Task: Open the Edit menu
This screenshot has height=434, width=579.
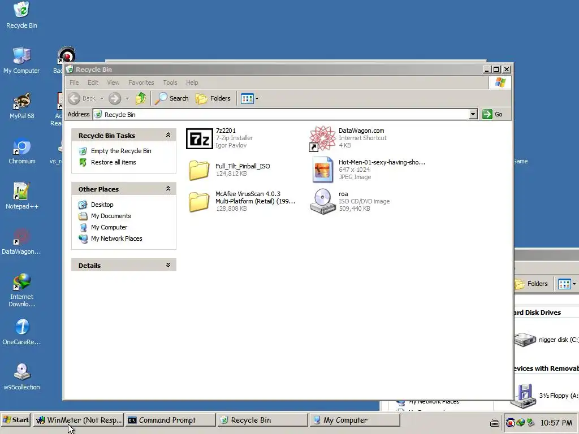Action: click(x=93, y=83)
